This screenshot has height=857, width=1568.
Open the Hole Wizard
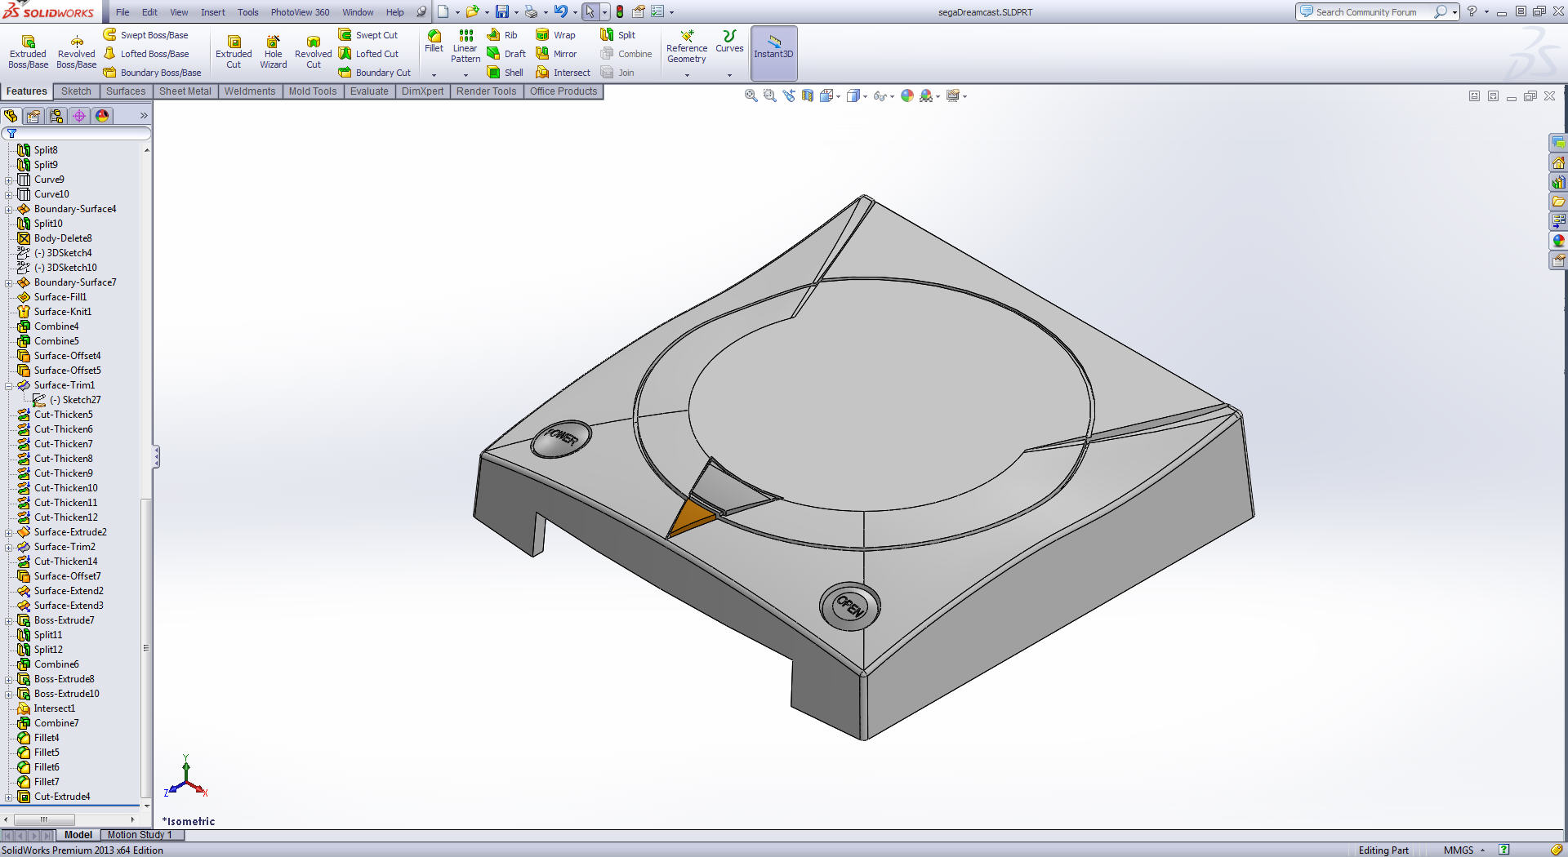coord(274,51)
